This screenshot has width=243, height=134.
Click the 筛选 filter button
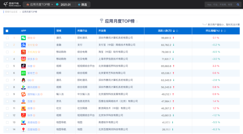pyautogui.click(x=82, y=5)
